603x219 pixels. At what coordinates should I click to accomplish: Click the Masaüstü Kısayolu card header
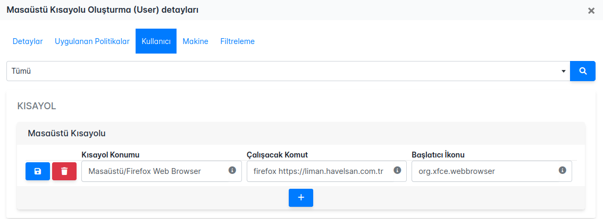[x=301, y=133]
